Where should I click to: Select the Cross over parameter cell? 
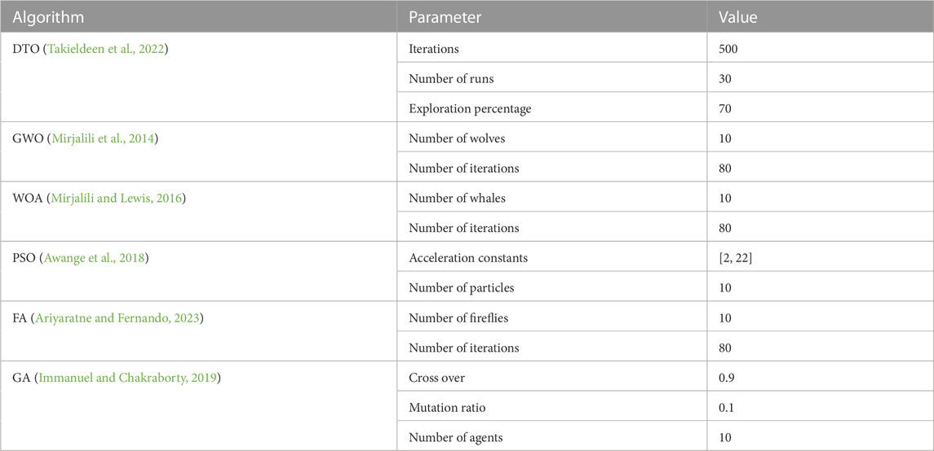[552, 377]
